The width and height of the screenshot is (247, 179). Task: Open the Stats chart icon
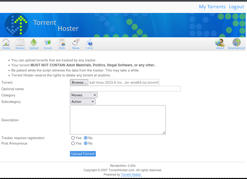click(62, 42)
